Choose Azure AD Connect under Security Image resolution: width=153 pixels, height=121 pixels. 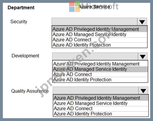pos(100,40)
